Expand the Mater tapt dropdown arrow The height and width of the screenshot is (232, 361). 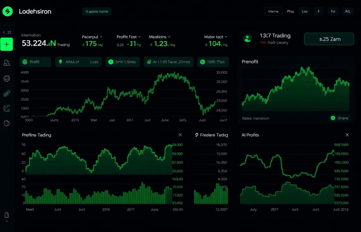[x=226, y=37]
